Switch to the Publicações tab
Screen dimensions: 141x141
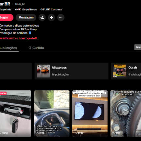(x=9, y=48)
